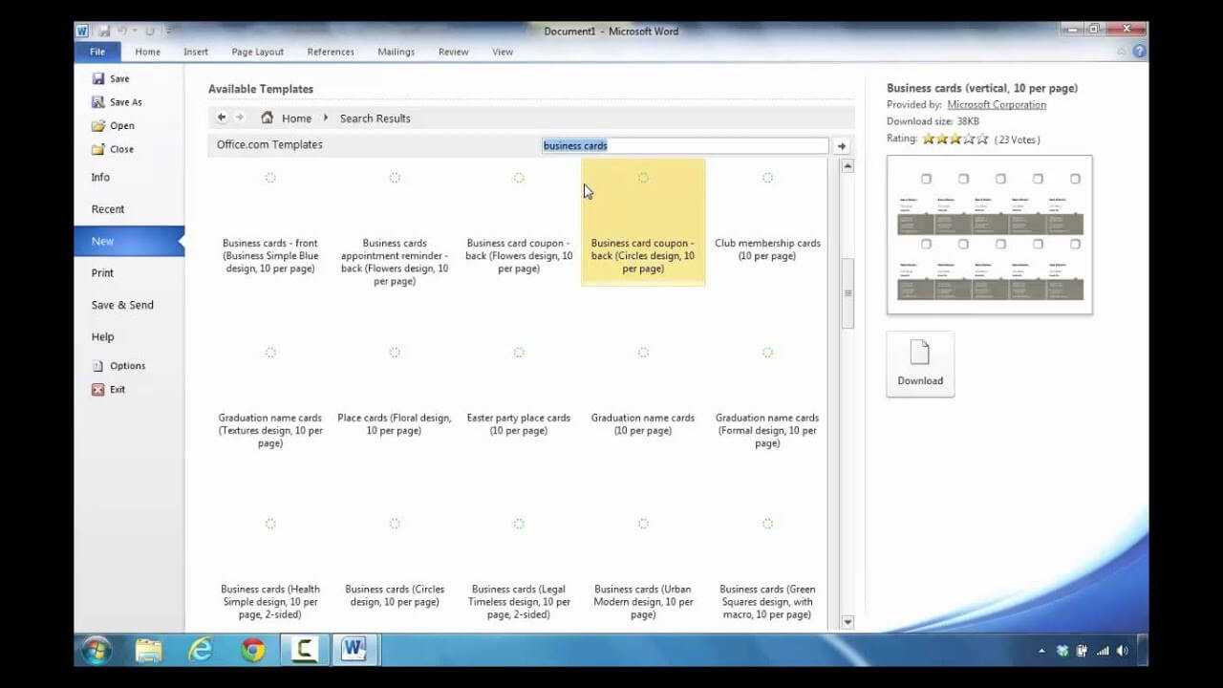Select Club membership cards template
1223x688 pixels.
click(x=767, y=222)
